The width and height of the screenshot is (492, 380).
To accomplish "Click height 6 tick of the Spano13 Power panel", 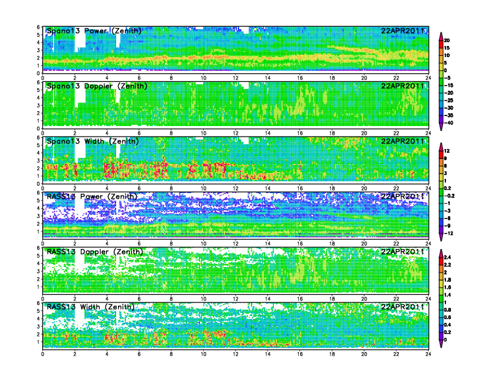I will click(x=39, y=27).
